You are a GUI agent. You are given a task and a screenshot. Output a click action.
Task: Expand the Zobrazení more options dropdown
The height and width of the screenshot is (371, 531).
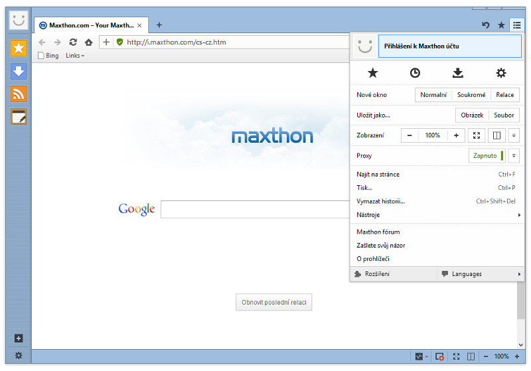514,135
